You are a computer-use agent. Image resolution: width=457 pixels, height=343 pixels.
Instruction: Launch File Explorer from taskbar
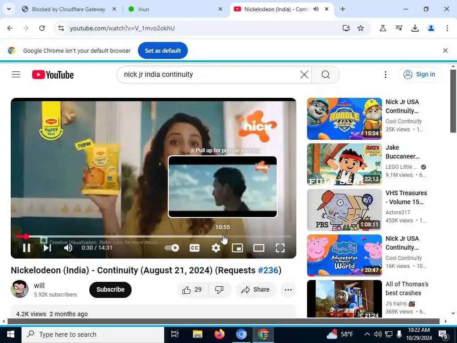[x=197, y=334]
